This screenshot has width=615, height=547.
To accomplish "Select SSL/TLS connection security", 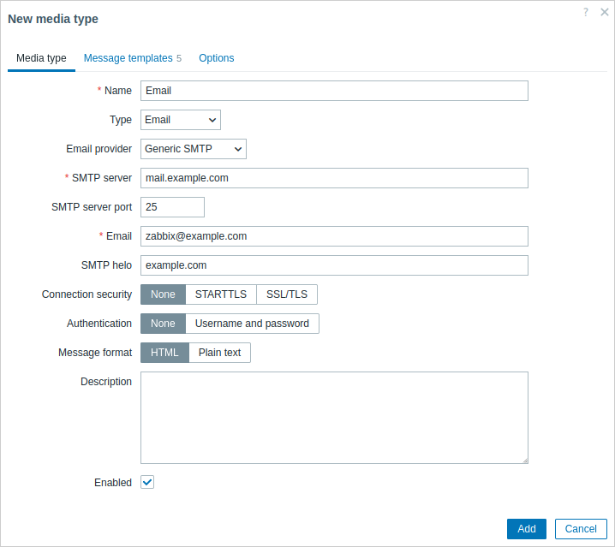I will click(x=287, y=294).
